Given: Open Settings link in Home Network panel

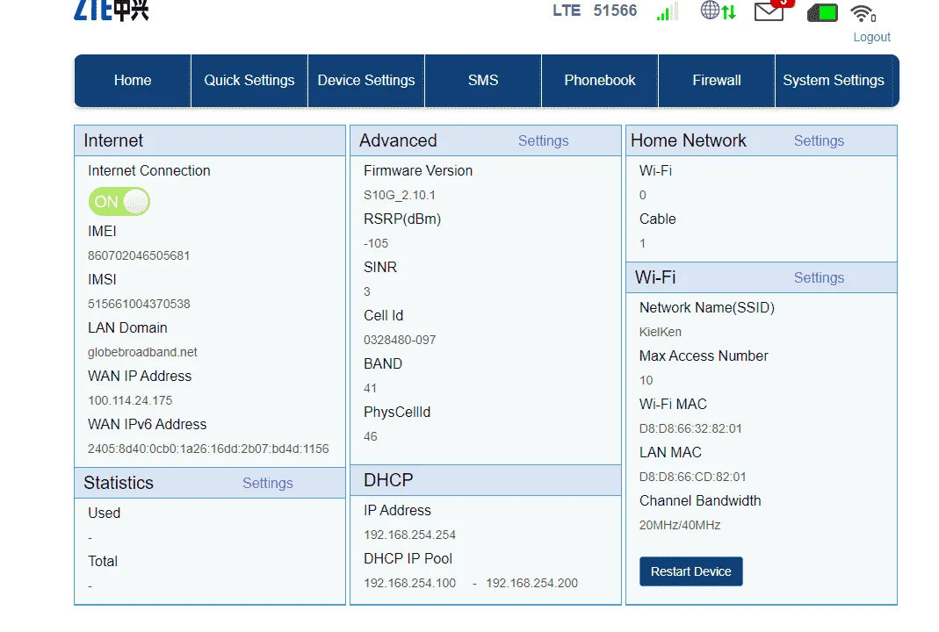Looking at the screenshot, I should (x=819, y=140).
